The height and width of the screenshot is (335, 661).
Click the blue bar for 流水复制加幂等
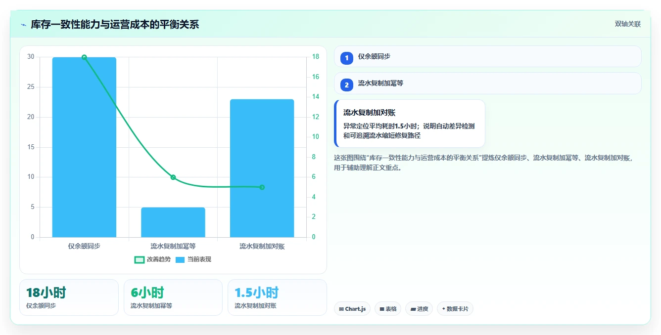coord(173,222)
